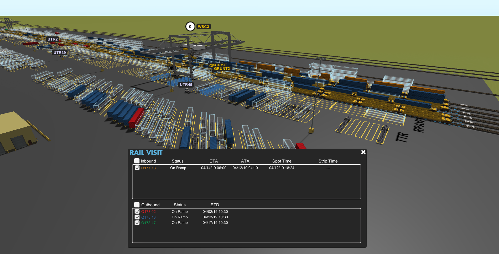Click the Q178 17 outbound train name
This screenshot has height=254, width=499.
(148, 223)
